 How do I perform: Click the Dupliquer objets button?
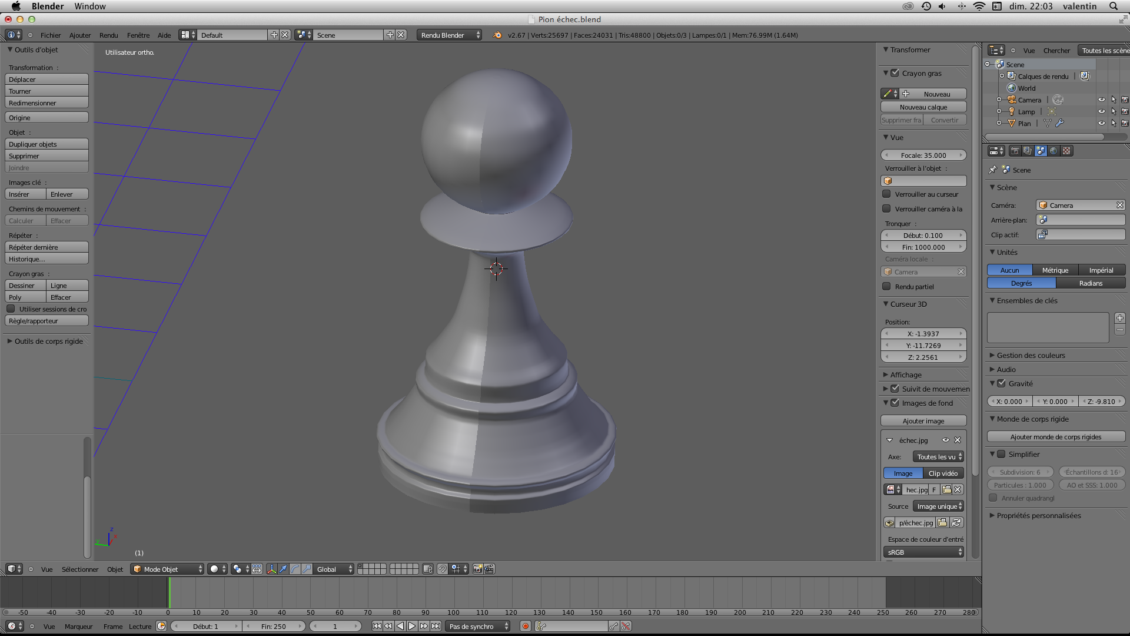tap(46, 144)
